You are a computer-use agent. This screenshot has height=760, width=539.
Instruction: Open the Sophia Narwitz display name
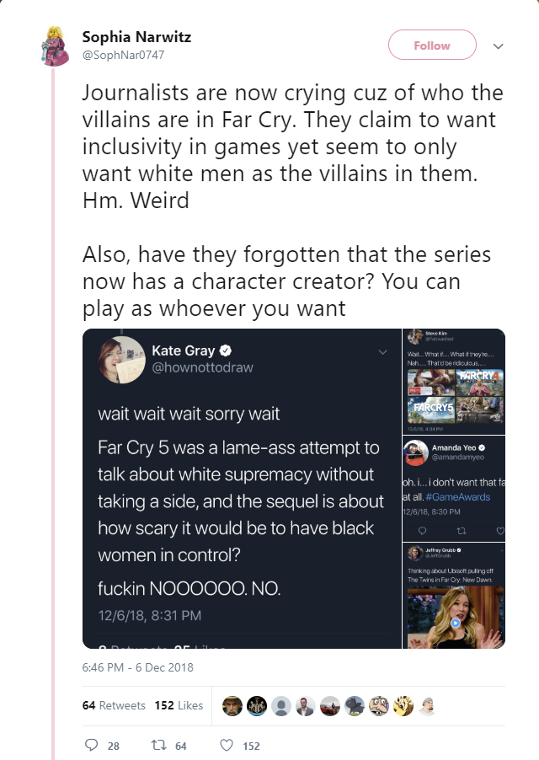[136, 37]
